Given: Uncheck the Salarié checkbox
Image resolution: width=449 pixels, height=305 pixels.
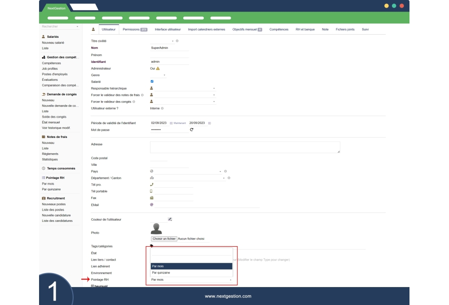Looking at the screenshot, I should 152,81.
